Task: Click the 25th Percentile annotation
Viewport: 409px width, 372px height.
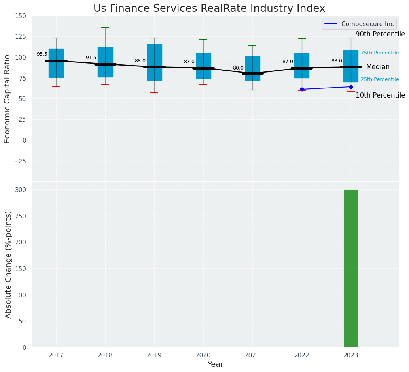Action: click(379, 79)
